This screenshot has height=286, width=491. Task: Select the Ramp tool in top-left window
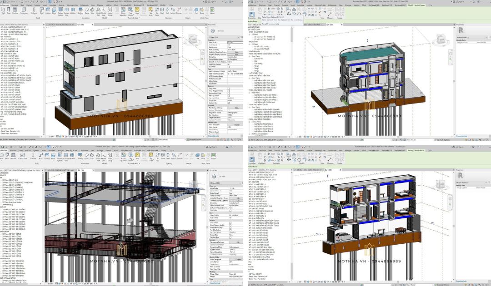87,11
